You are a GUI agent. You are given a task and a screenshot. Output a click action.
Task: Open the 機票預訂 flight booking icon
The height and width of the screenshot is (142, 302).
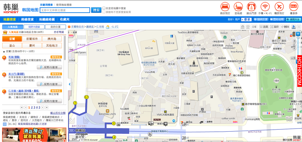coord(279,7)
